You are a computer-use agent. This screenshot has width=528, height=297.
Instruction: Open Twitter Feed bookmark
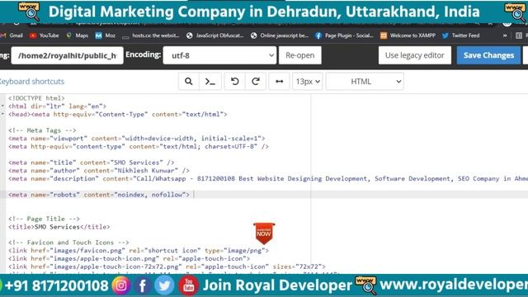460,35
